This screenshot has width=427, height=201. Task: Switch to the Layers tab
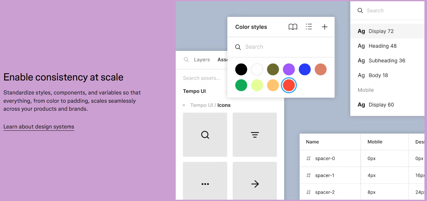tap(202, 60)
